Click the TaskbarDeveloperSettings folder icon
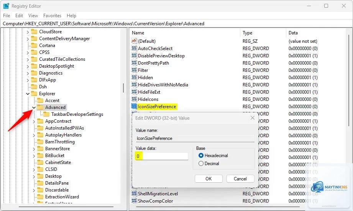 tap(46, 114)
